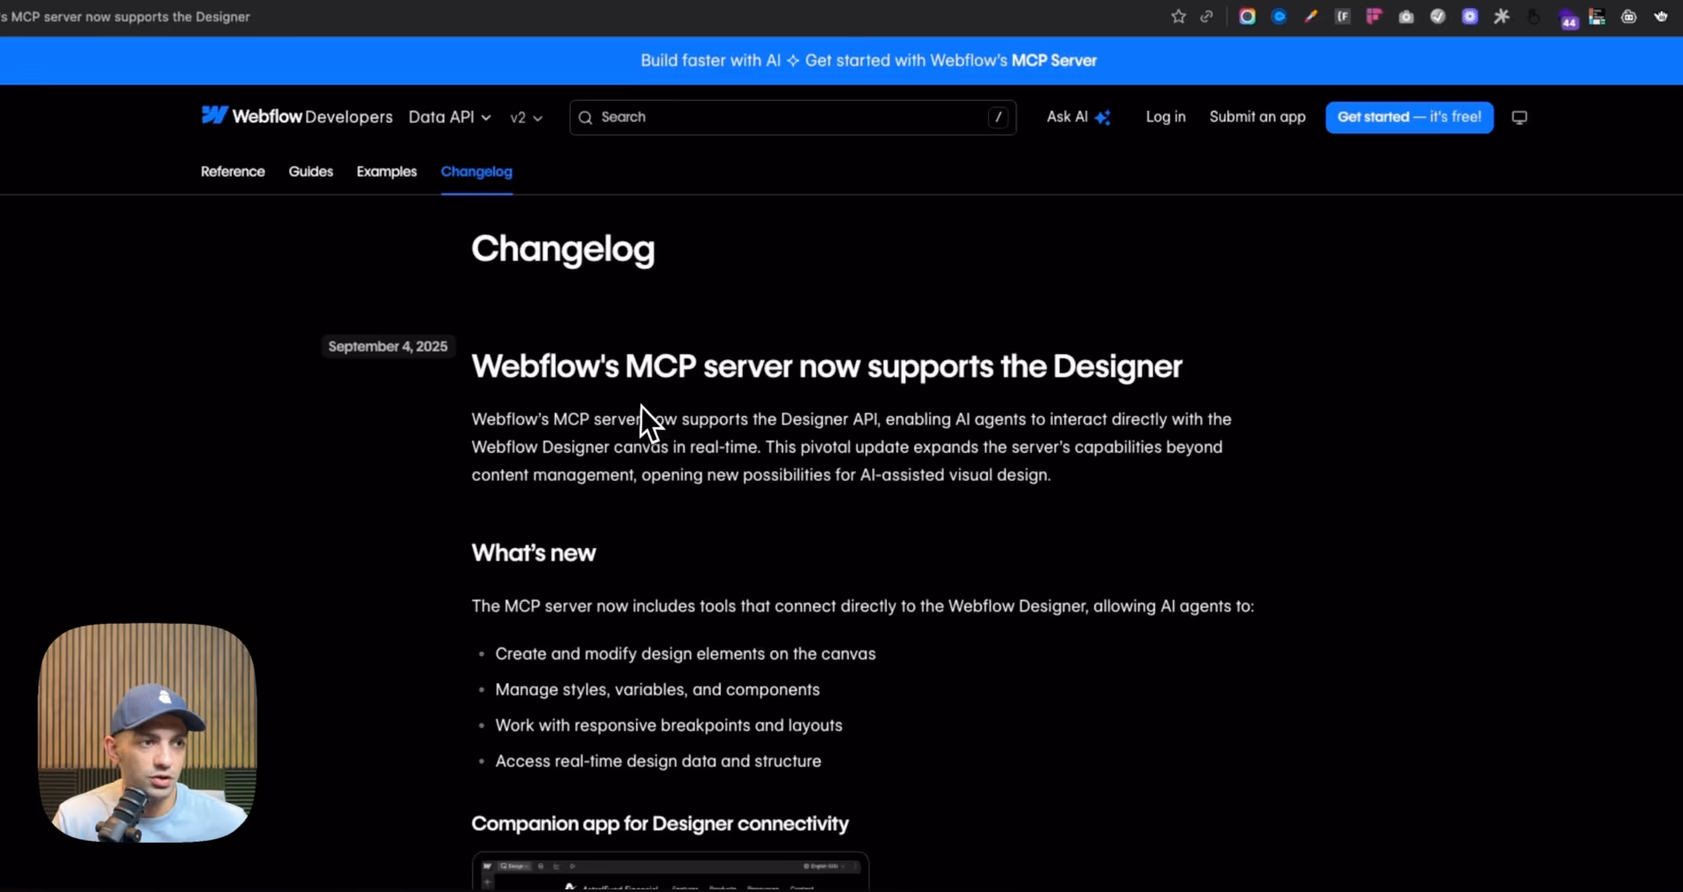Open the checkmark extension icon
Screen dimensions: 1683x892
[x=1437, y=17]
